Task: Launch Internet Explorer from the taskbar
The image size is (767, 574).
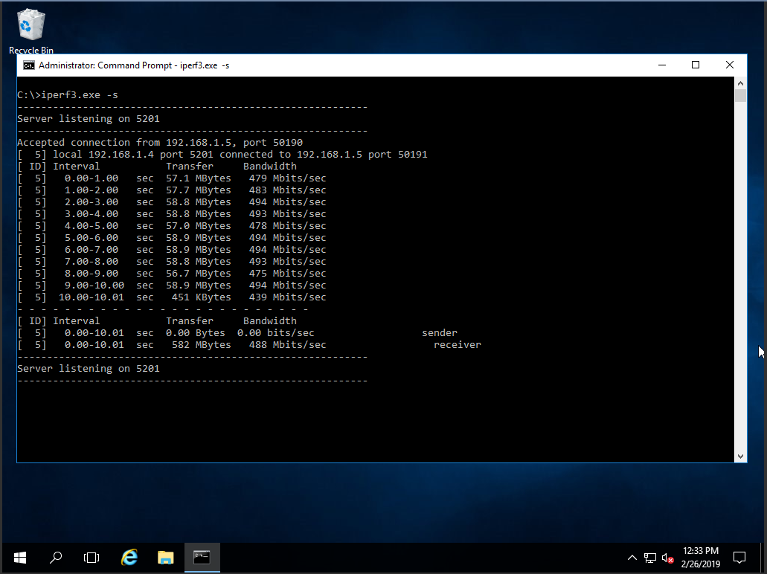Action: click(129, 558)
